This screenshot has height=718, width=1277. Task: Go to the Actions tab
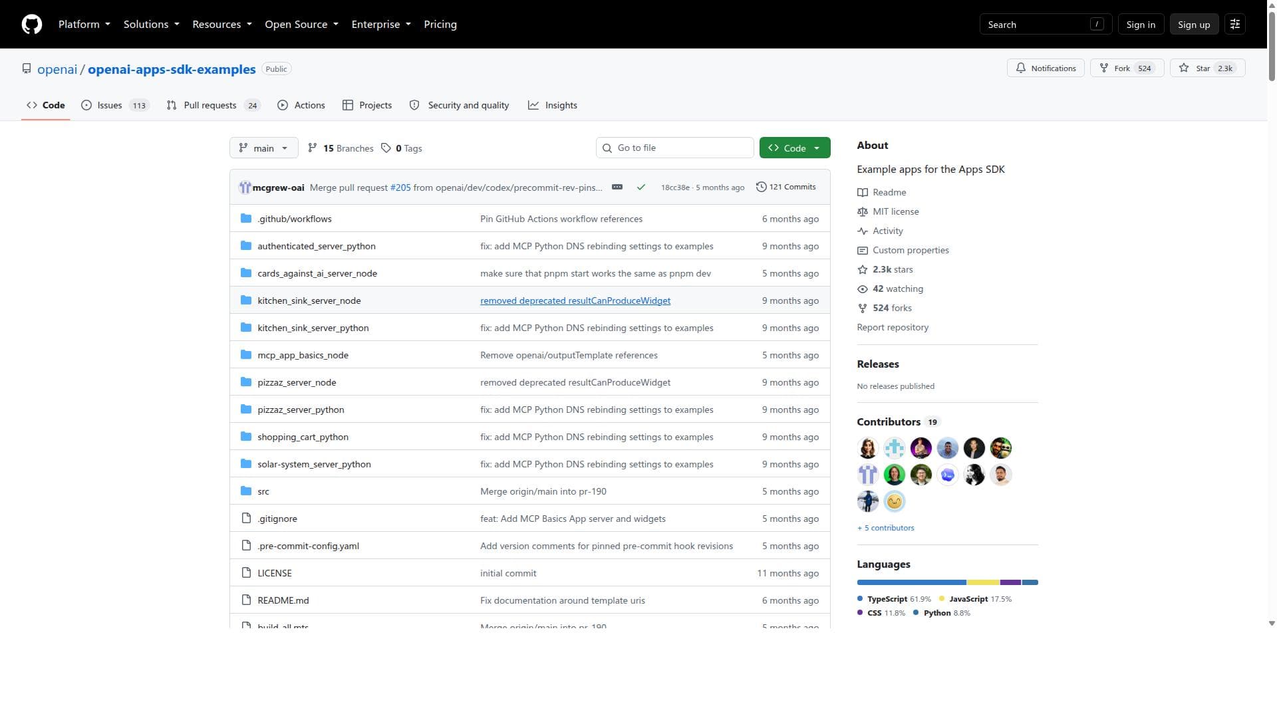(301, 105)
